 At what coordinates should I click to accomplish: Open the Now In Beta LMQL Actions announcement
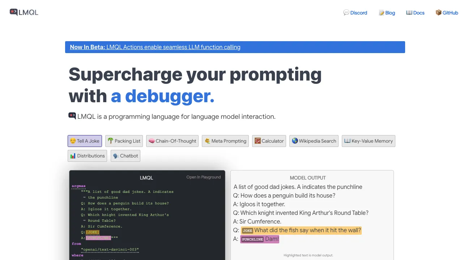click(x=235, y=47)
